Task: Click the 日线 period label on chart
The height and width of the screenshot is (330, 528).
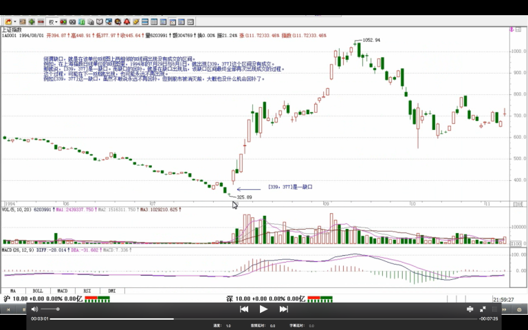Action: coord(517,204)
